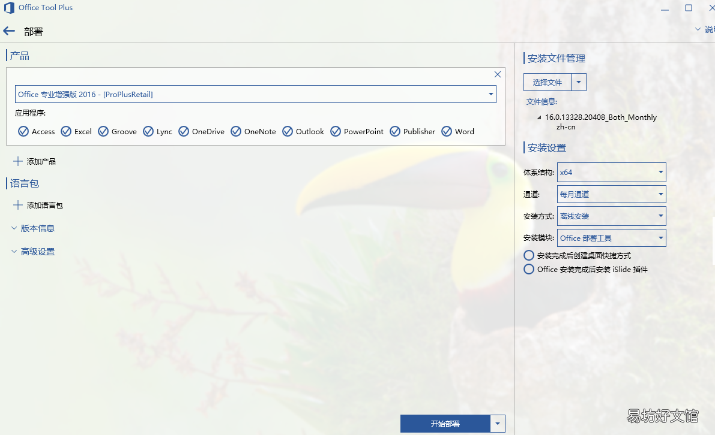Click the 安装设置 heading
715x435 pixels.
tap(547, 148)
